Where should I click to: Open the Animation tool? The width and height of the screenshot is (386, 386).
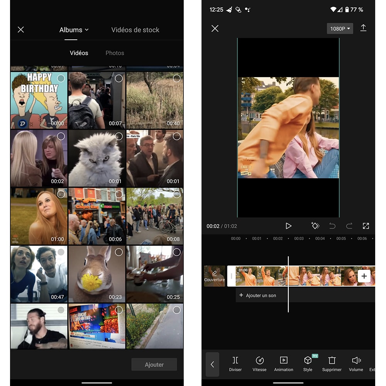[x=284, y=364]
